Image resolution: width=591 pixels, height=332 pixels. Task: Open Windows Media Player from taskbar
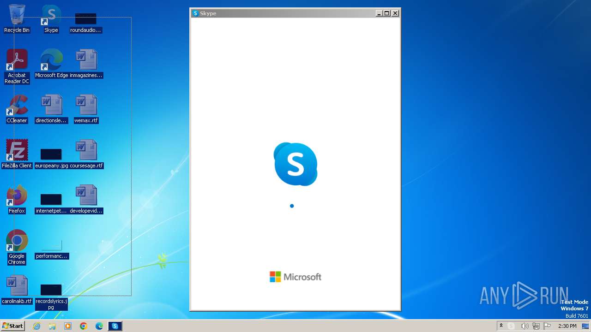pyautogui.click(x=68, y=326)
